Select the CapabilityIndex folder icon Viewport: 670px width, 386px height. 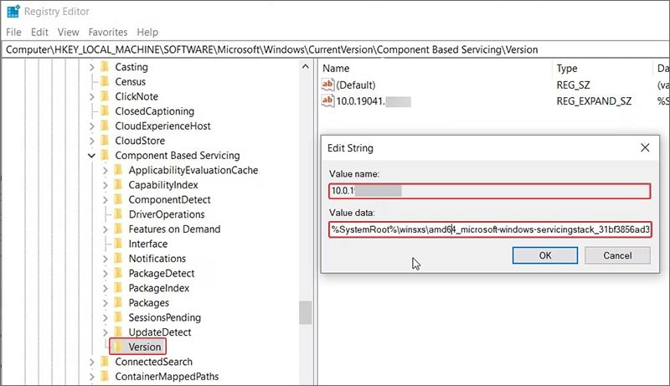pos(118,184)
